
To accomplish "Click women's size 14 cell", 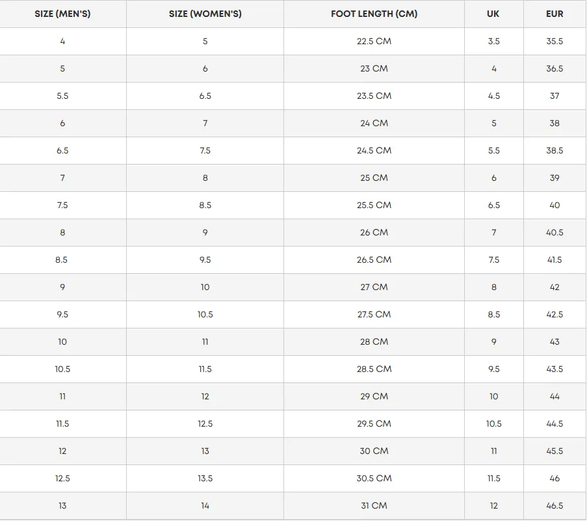I will (x=205, y=506).
